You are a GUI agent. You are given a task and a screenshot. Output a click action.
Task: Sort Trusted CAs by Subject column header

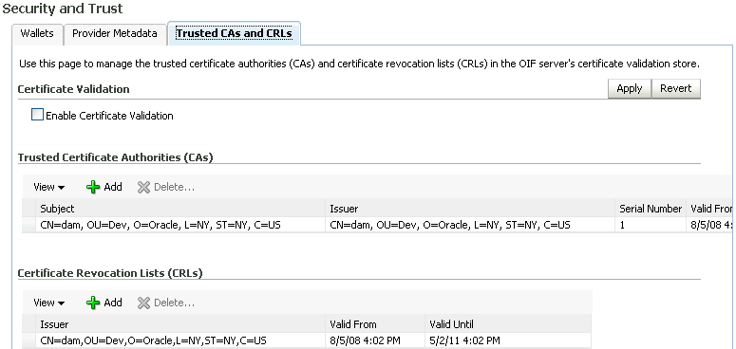180,209
